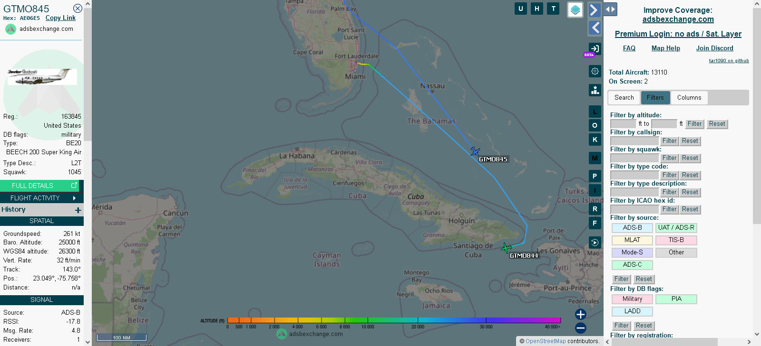Toggle the L map button

point(595,112)
